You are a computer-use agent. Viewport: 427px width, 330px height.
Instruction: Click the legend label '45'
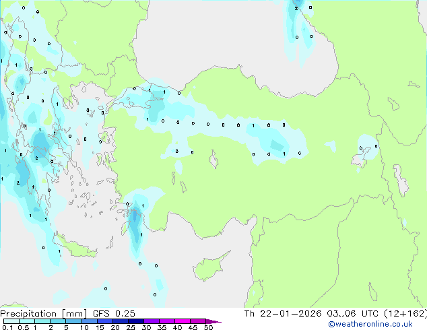(193, 327)
